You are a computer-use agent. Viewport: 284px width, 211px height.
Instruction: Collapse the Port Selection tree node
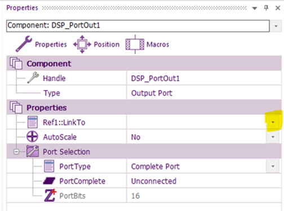tap(16, 151)
